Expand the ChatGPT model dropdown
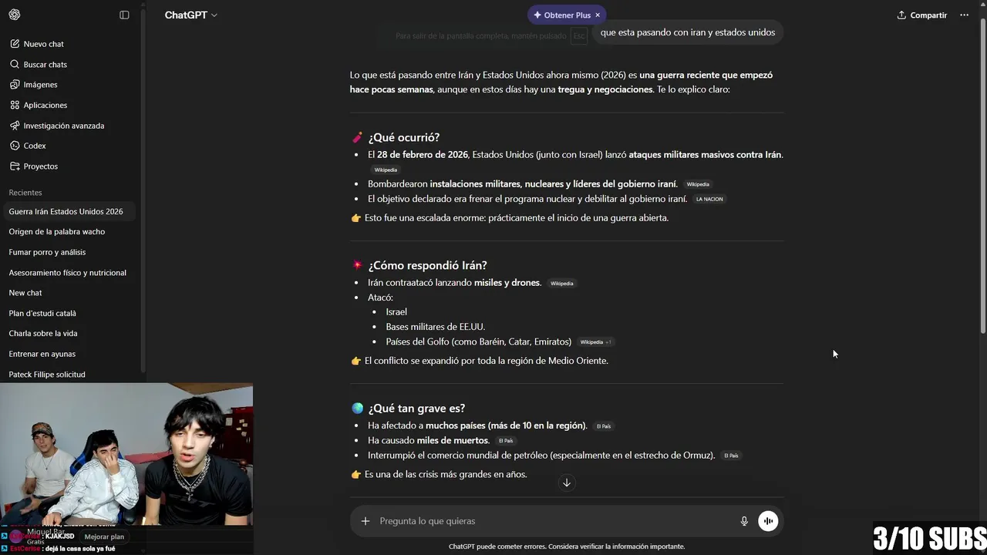 190,15
